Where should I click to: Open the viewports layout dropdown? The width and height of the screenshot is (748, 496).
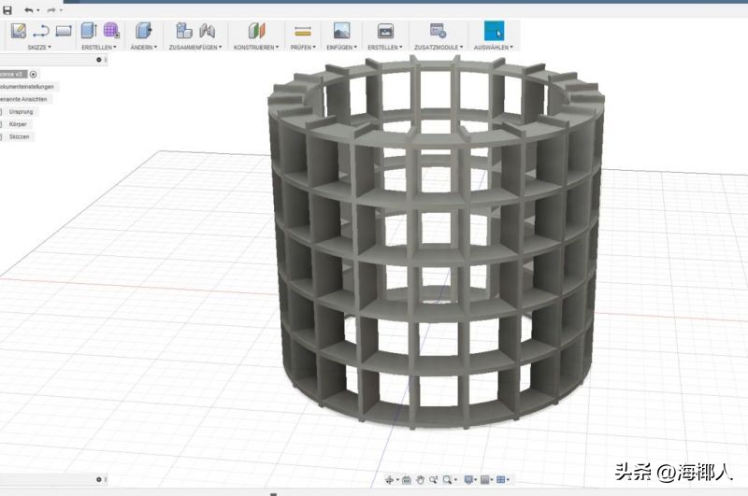[503, 479]
